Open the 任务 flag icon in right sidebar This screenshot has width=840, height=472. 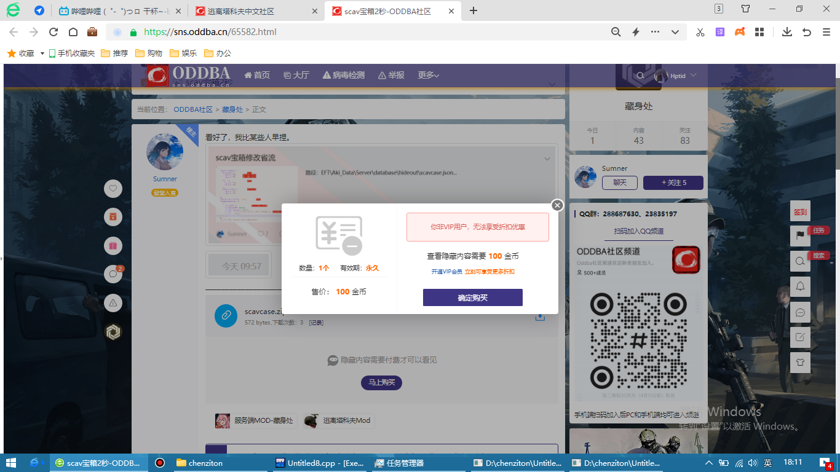(800, 236)
